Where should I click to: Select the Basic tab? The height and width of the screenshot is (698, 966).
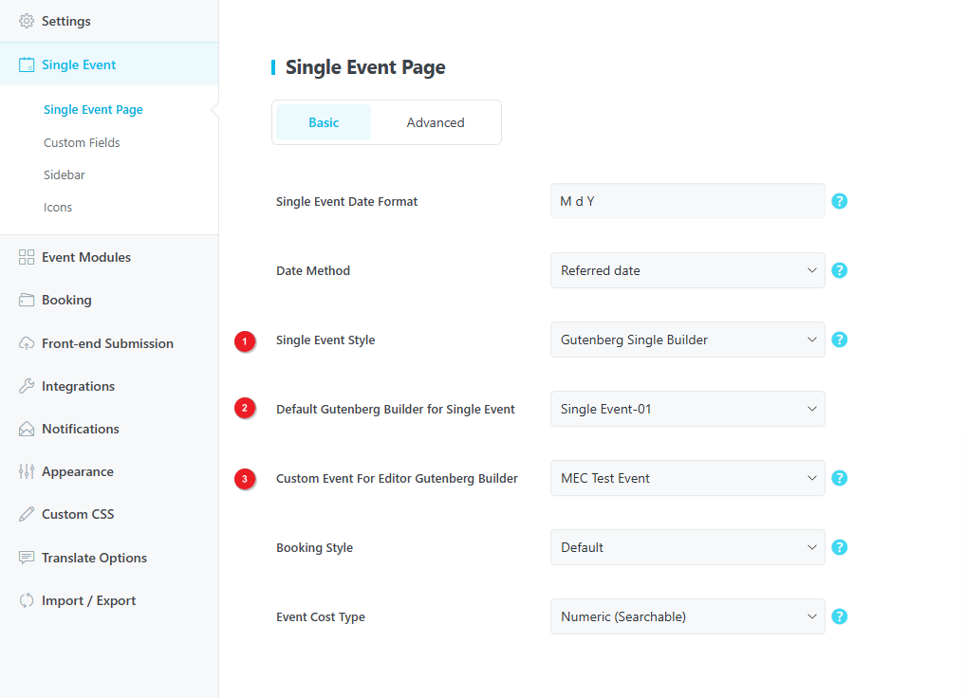click(x=323, y=122)
